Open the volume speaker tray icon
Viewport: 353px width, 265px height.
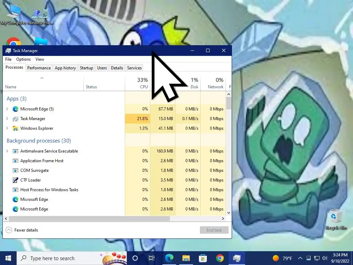[x=325, y=258]
